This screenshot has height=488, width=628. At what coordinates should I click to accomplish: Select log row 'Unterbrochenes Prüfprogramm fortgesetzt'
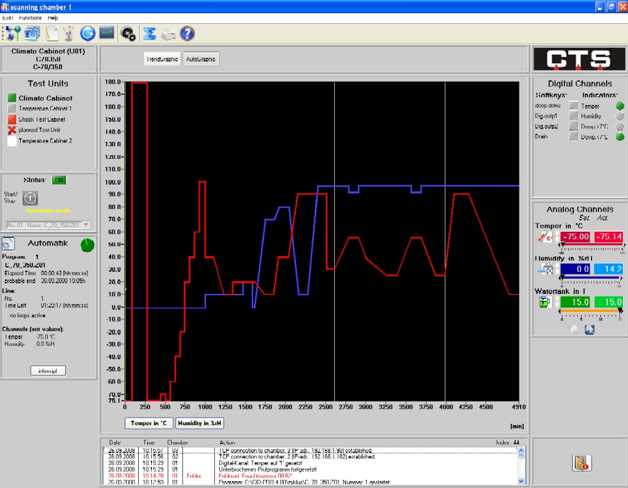(310, 469)
